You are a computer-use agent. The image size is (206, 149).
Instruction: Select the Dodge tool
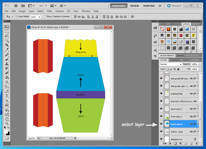pos(7,86)
